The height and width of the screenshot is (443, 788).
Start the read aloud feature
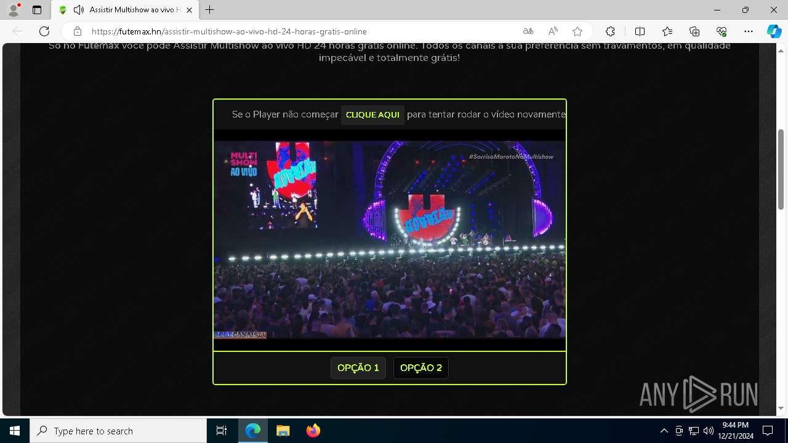[553, 31]
